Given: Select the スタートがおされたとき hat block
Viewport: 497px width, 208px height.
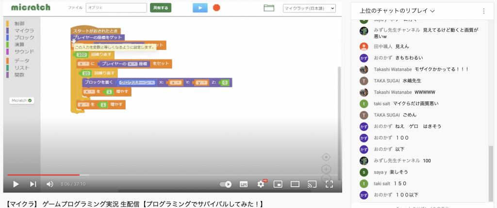Looking at the screenshot, I should click(x=96, y=31).
